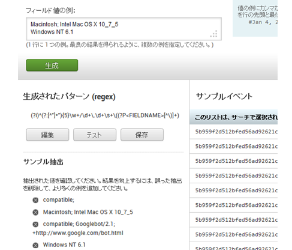Remove the 'Macintosh; Intel Mac OS X 10_7_5' extraction
The width and height of the screenshot is (292, 250).
pyautogui.click(x=35, y=212)
